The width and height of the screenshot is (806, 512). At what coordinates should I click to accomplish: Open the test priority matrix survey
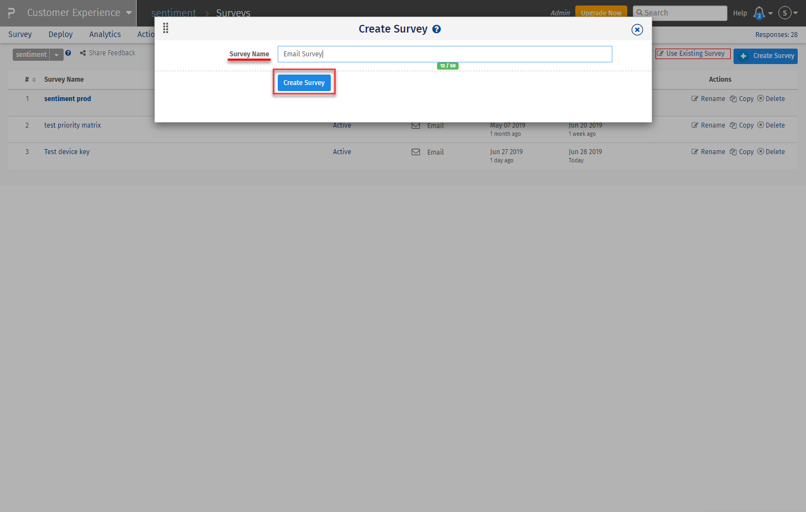[72, 125]
